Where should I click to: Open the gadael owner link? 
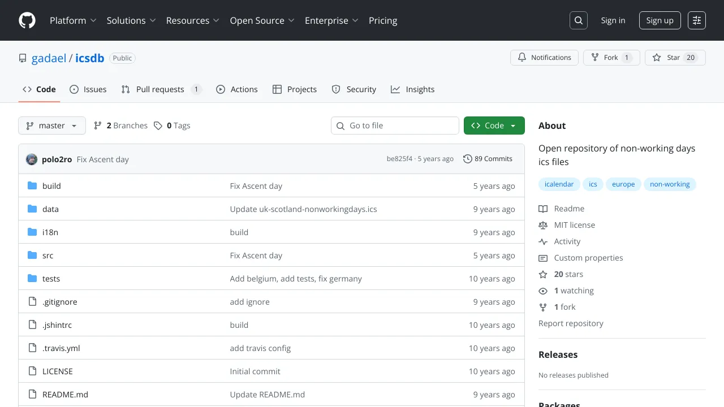49,58
